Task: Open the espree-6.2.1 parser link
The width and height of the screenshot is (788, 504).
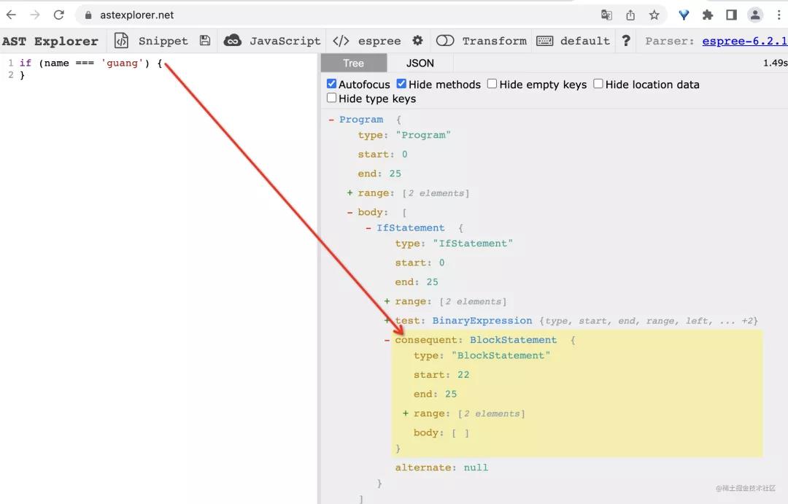Action: pyautogui.click(x=744, y=41)
